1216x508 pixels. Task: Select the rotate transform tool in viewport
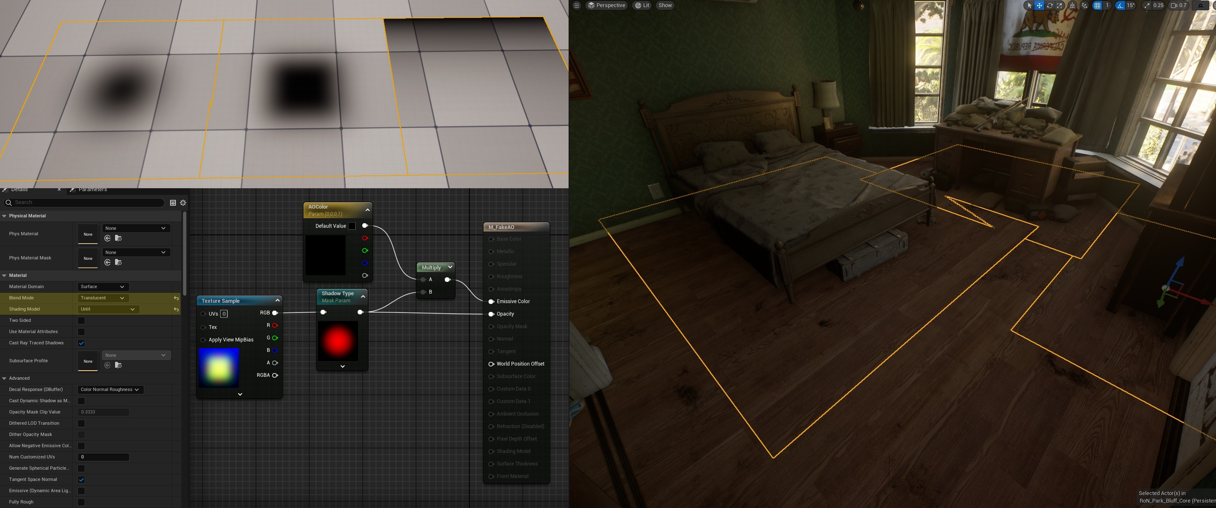coord(1049,6)
